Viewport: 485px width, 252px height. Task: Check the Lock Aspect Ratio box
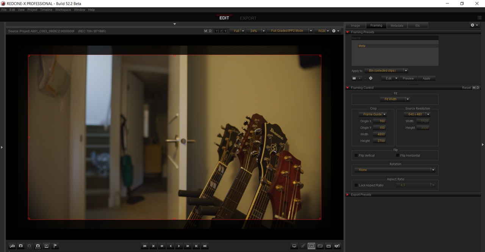pyautogui.click(x=356, y=185)
